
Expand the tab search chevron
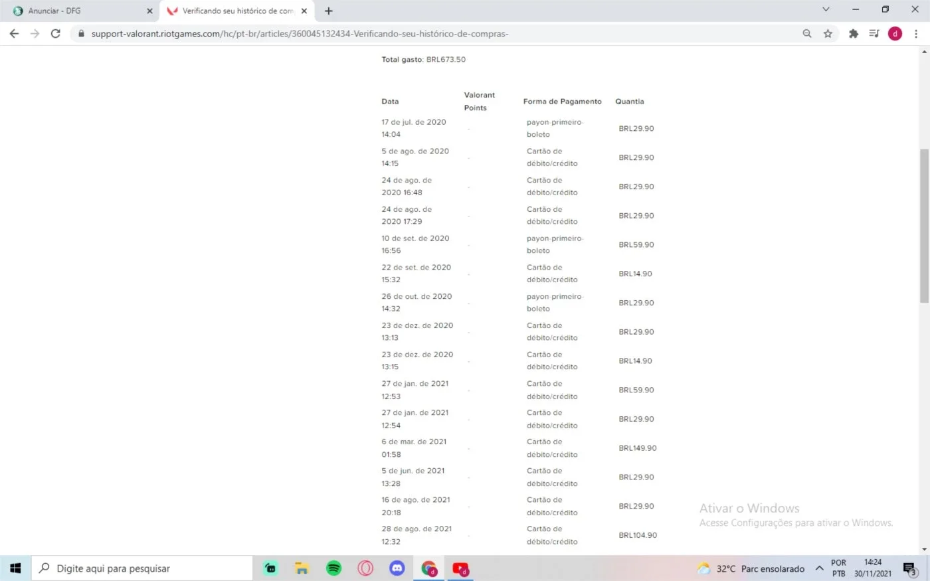826,9
